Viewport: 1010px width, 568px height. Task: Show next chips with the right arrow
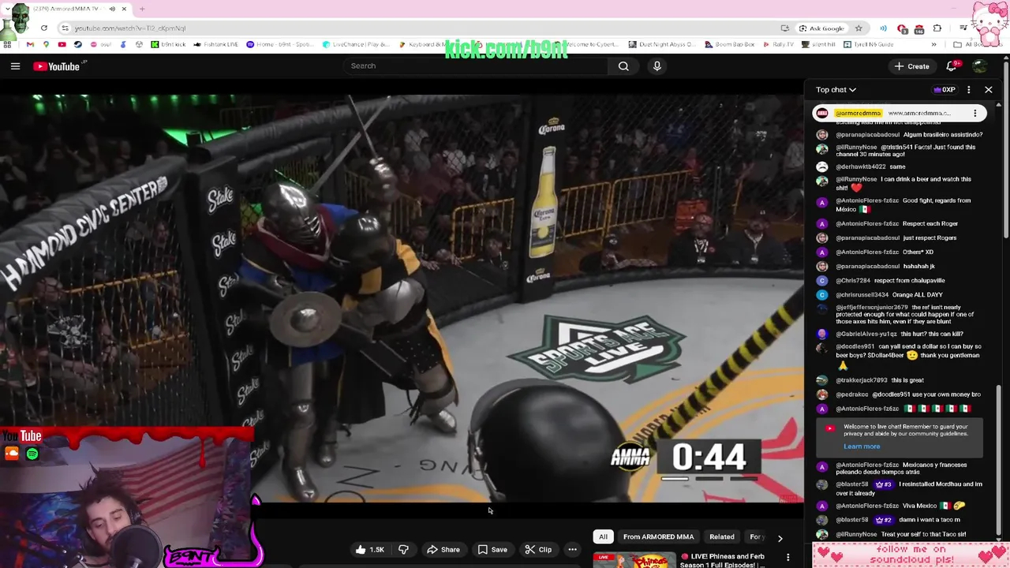(x=780, y=538)
